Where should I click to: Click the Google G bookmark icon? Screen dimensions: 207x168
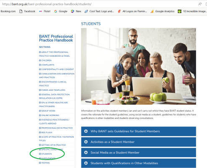(56, 11)
